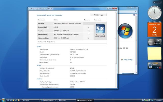Open the Windows Start orb

(x=3, y=100)
